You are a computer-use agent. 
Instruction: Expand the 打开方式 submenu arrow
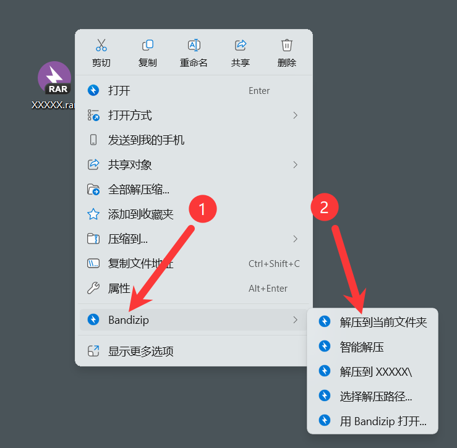[295, 116]
